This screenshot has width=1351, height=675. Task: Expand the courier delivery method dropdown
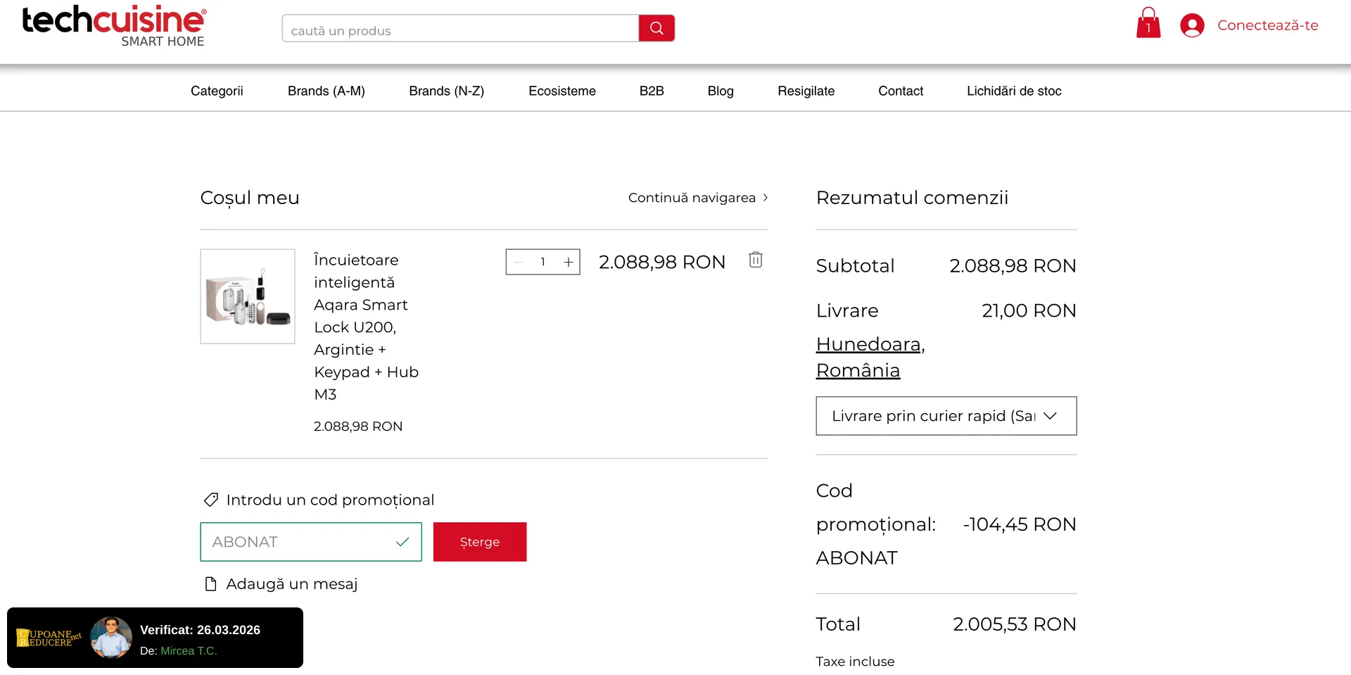tap(945, 416)
